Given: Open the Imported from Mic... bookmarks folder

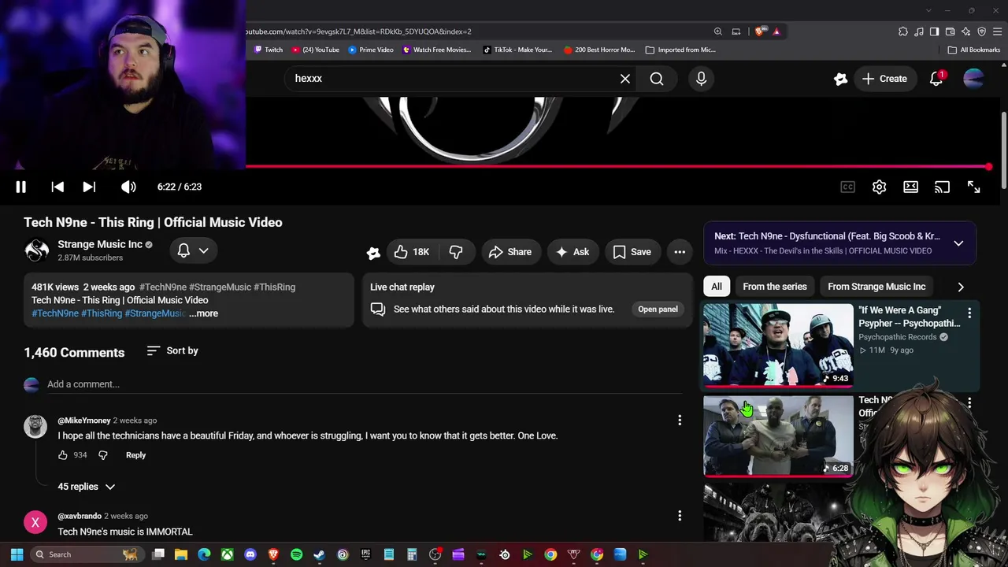Looking at the screenshot, I should pyautogui.click(x=680, y=50).
